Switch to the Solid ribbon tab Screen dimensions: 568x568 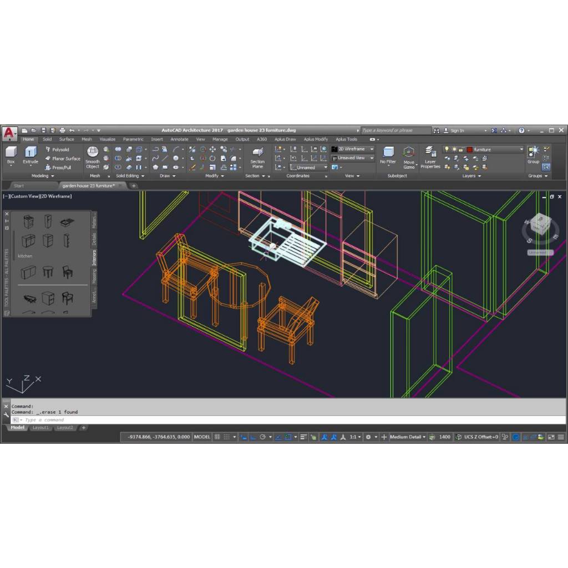click(x=47, y=139)
